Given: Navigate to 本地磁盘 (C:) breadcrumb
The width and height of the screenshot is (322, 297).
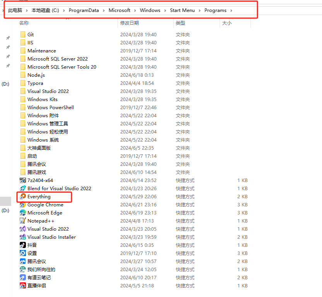Looking at the screenshot, I should pyautogui.click(x=45, y=10).
